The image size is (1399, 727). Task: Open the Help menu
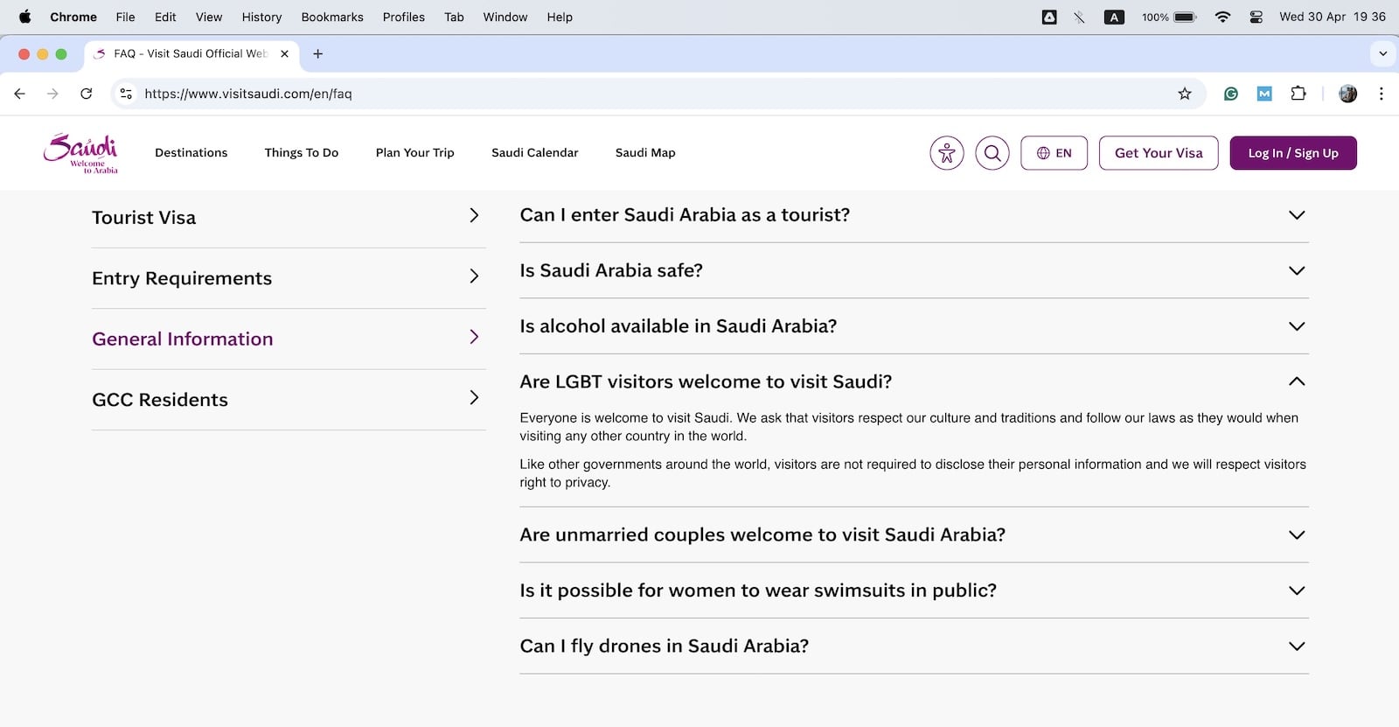point(560,17)
